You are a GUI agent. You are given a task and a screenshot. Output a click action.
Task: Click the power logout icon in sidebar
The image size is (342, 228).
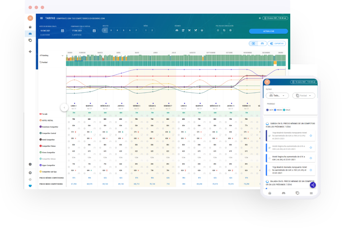[x=30, y=179]
